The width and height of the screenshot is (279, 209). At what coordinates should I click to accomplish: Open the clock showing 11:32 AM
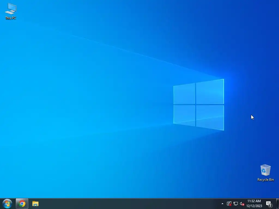(254, 204)
